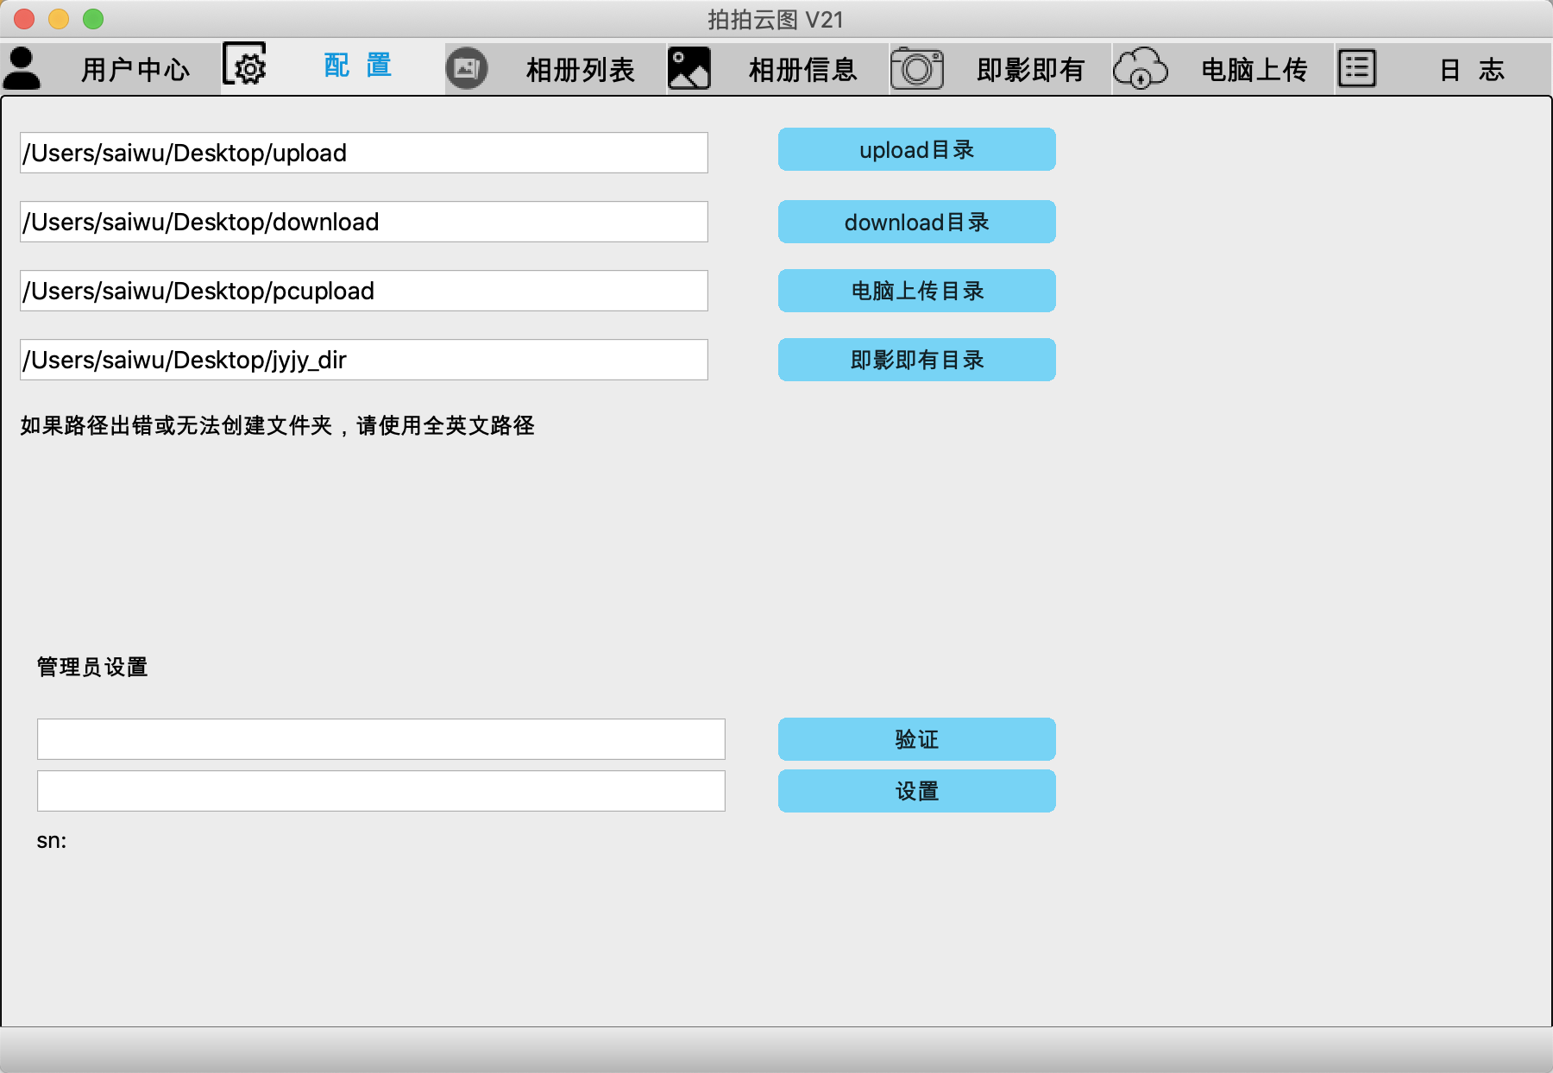Select the jyjy_dir path field
This screenshot has height=1073, width=1553.
pos(363,360)
